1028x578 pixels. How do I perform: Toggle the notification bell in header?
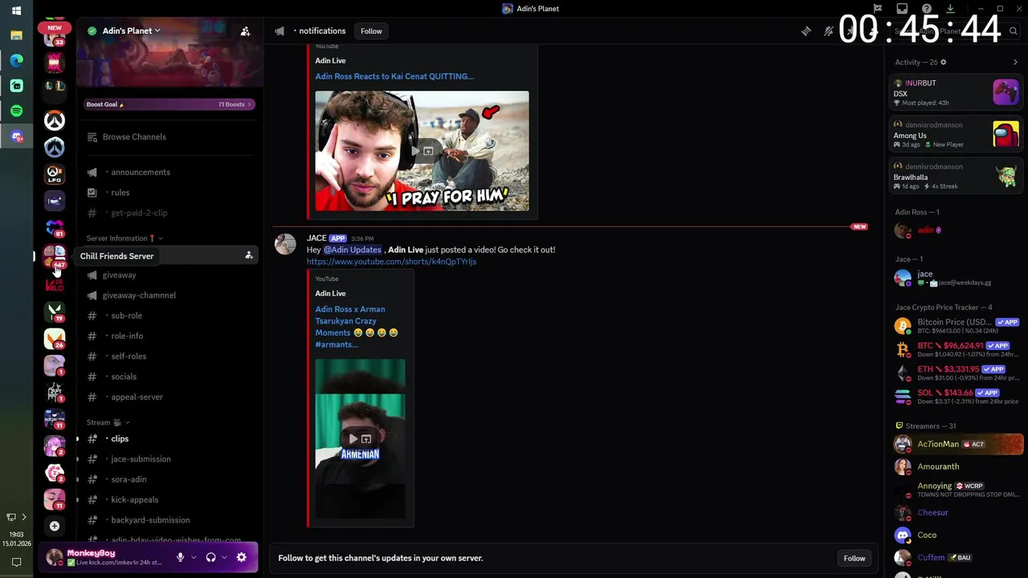[x=829, y=31]
